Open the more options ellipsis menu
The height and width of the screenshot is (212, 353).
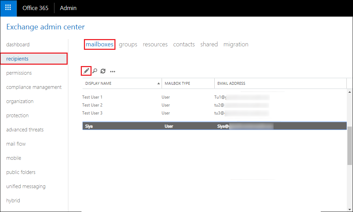(113, 71)
